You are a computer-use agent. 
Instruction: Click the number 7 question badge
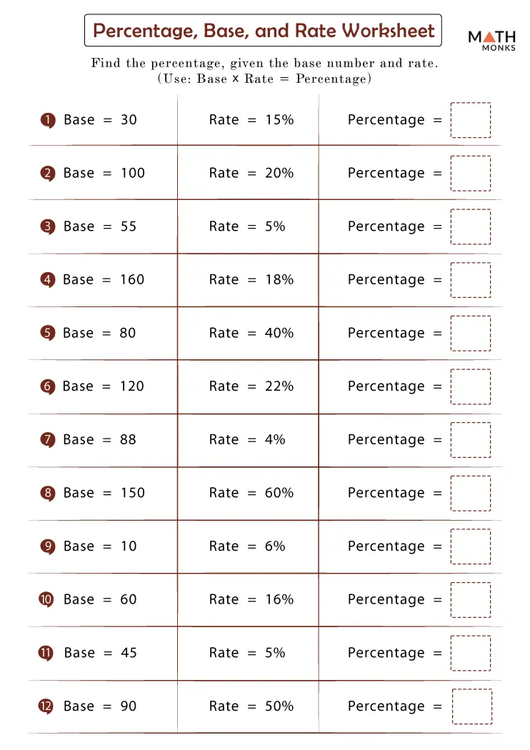[47, 440]
